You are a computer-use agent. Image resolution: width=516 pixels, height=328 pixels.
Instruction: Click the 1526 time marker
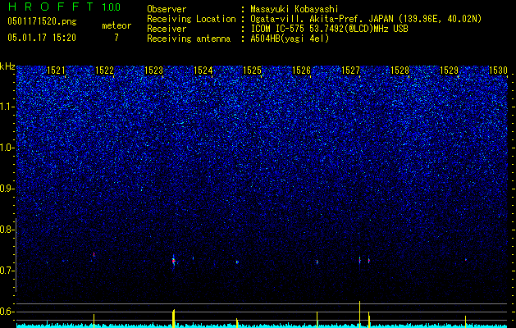(x=302, y=71)
